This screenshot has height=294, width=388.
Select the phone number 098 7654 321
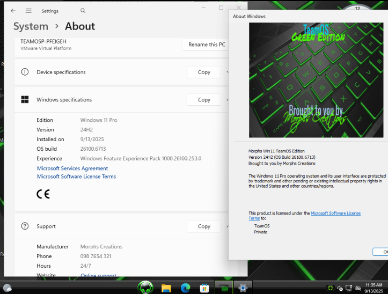click(96, 256)
